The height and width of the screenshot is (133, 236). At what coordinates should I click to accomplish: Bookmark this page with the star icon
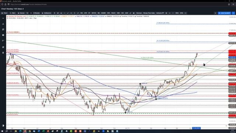pos(229,4)
